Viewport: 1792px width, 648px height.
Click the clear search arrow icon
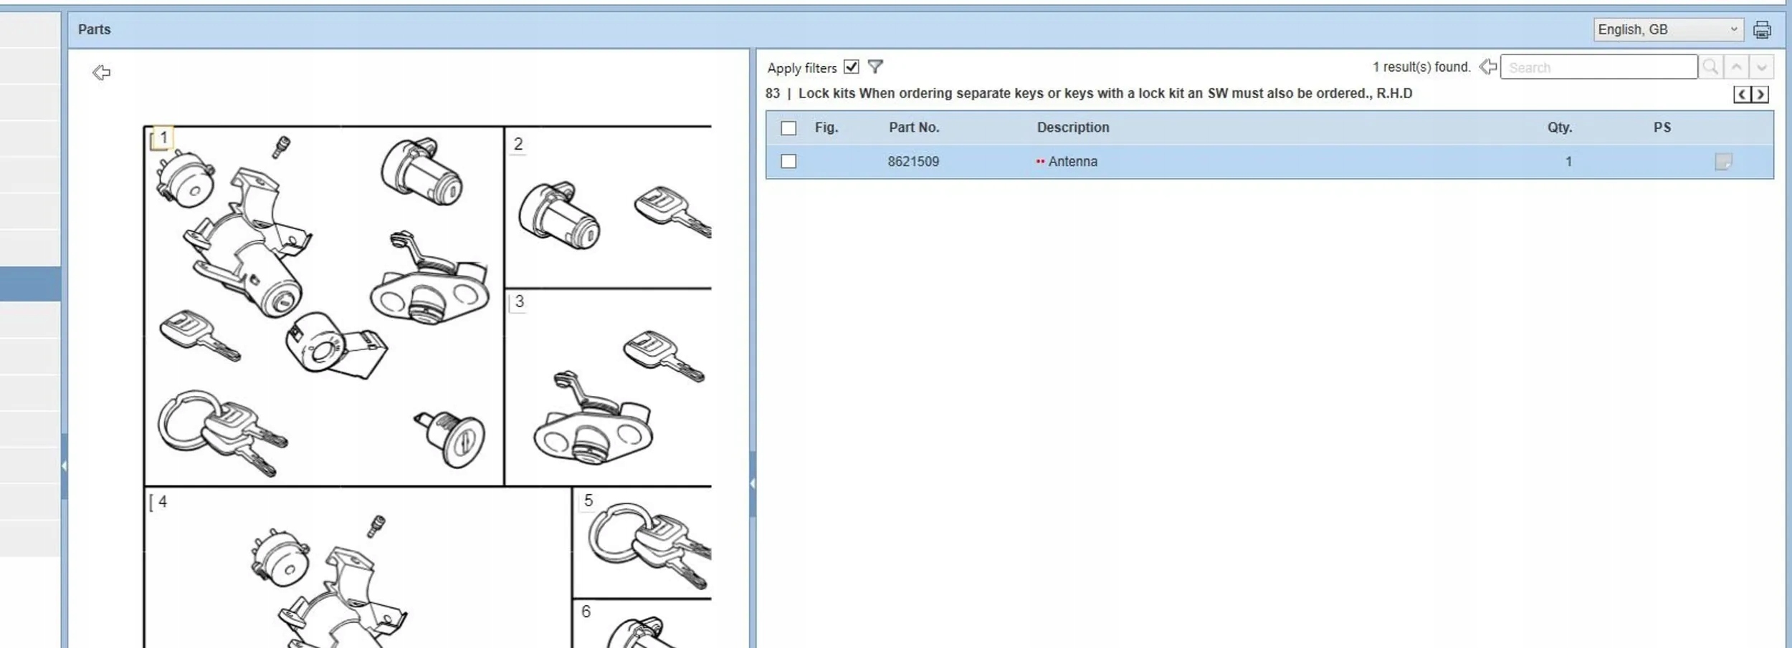pos(1488,67)
